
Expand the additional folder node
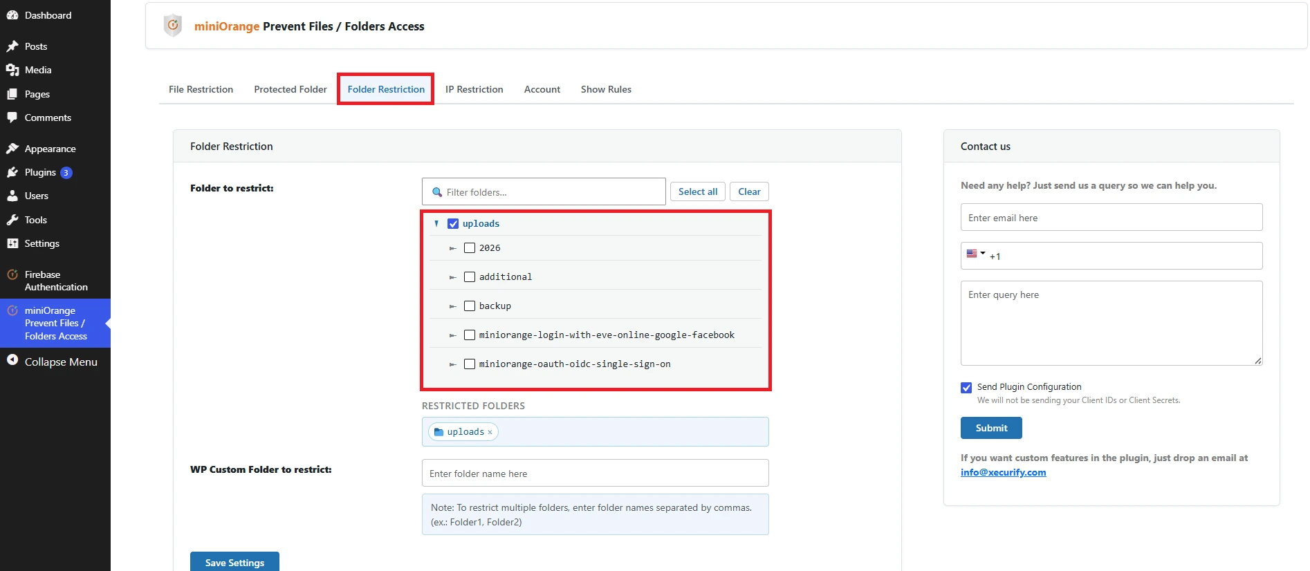(453, 277)
